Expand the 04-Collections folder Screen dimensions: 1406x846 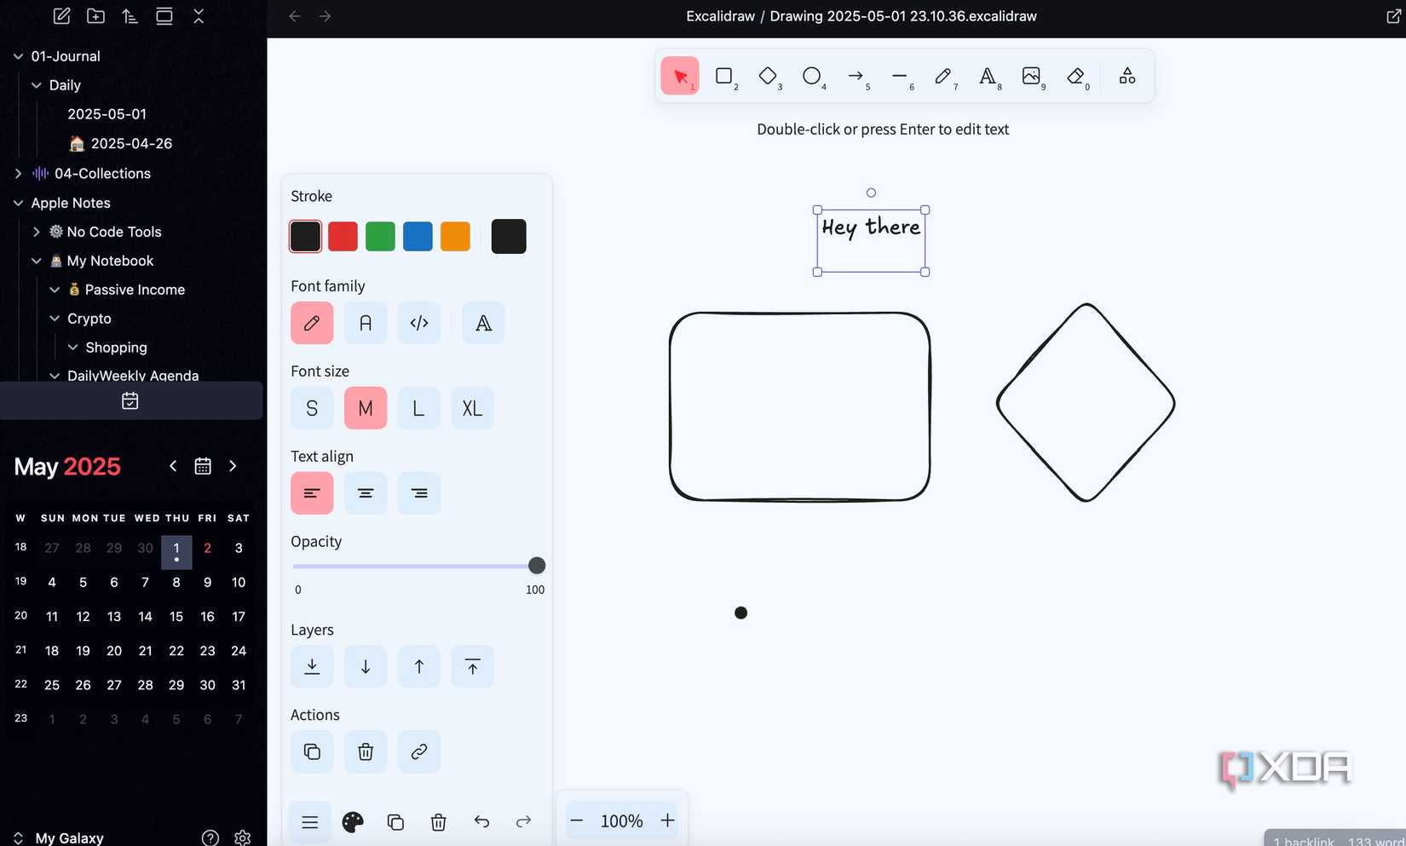17,173
